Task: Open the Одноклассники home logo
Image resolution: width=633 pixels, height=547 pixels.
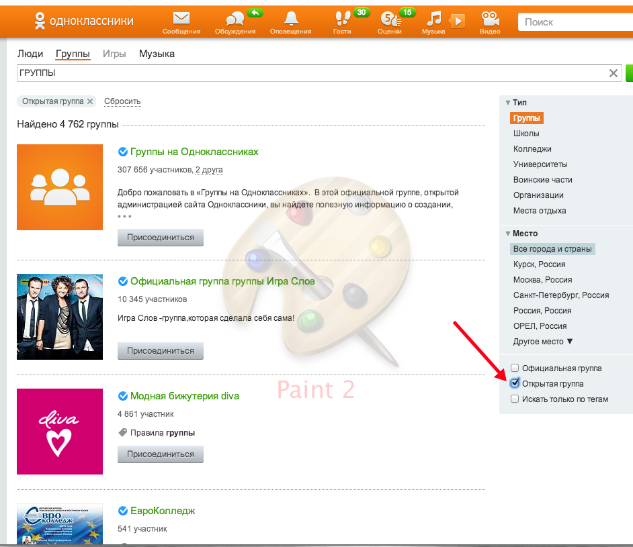Action: pos(84,21)
